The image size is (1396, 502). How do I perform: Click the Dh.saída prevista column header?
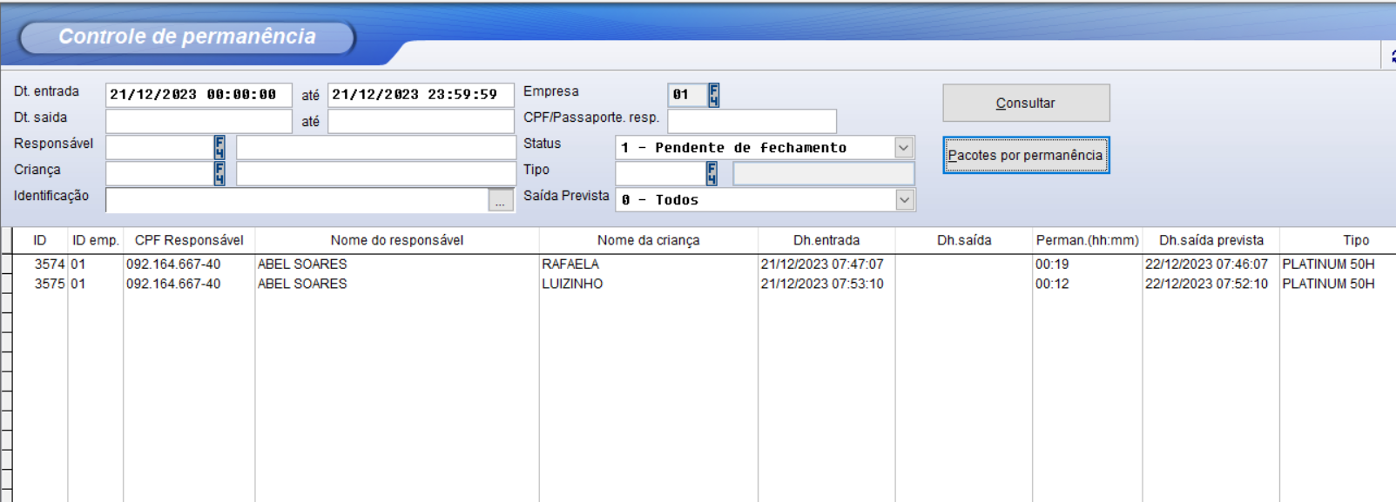(x=1210, y=240)
